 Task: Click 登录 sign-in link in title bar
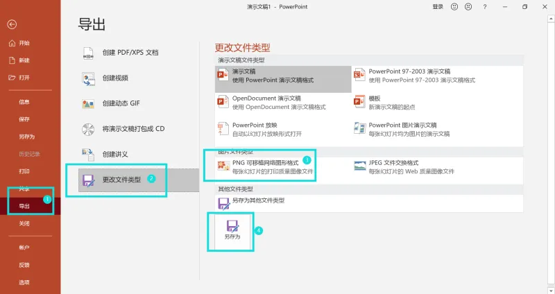438,7
